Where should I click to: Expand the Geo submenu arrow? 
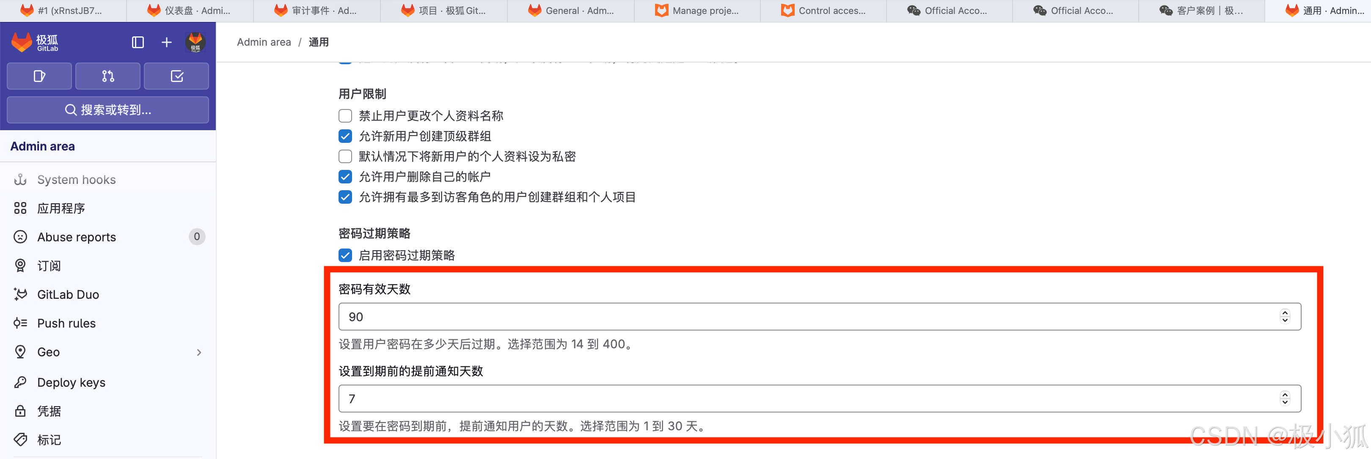point(199,352)
